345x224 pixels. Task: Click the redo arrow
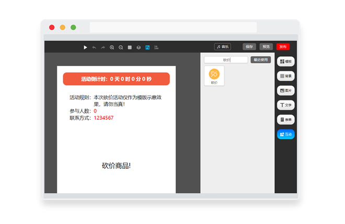103,47
